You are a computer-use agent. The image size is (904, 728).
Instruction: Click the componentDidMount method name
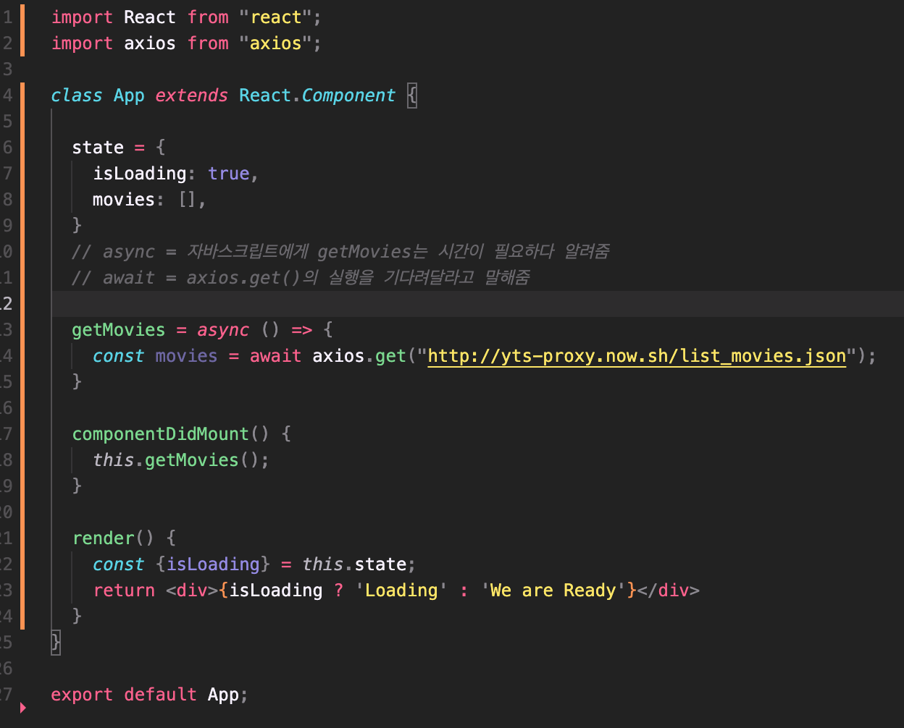[x=160, y=433]
